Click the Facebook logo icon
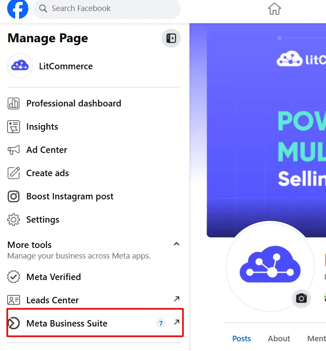The width and height of the screenshot is (326, 351). (x=18, y=8)
